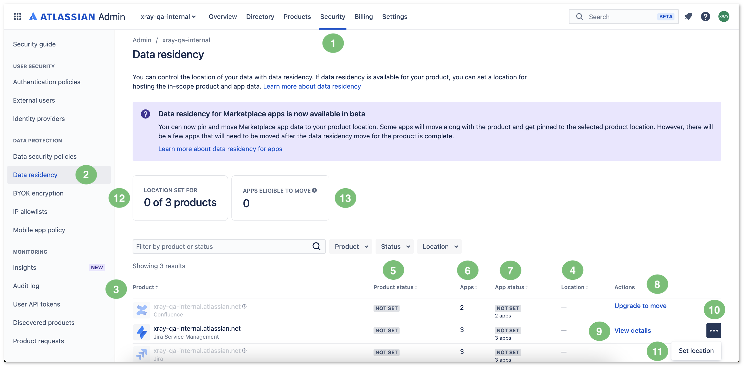Click the Jira product icon
Image resolution: width=745 pixels, height=368 pixels.
click(x=142, y=354)
